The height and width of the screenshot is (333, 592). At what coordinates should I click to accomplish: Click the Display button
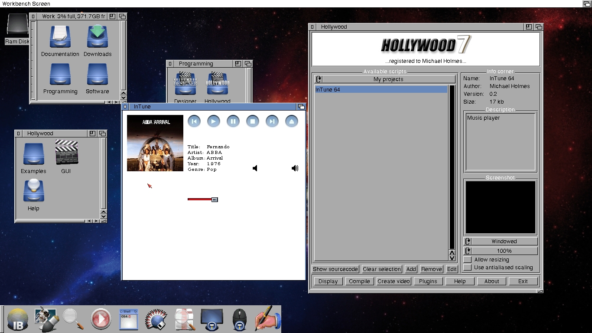coord(328,281)
